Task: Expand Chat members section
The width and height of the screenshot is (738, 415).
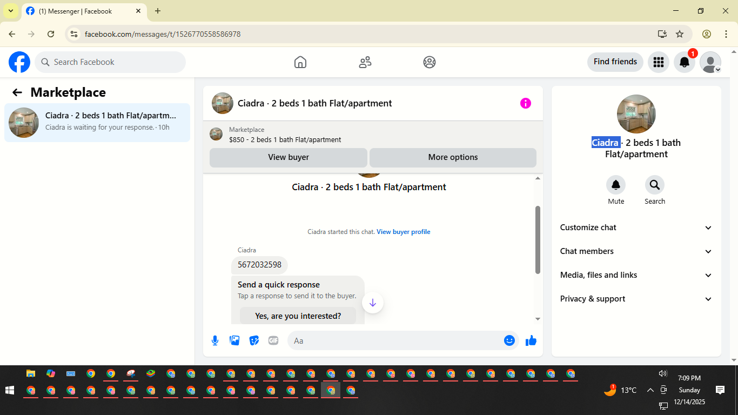Action: pyautogui.click(x=636, y=251)
